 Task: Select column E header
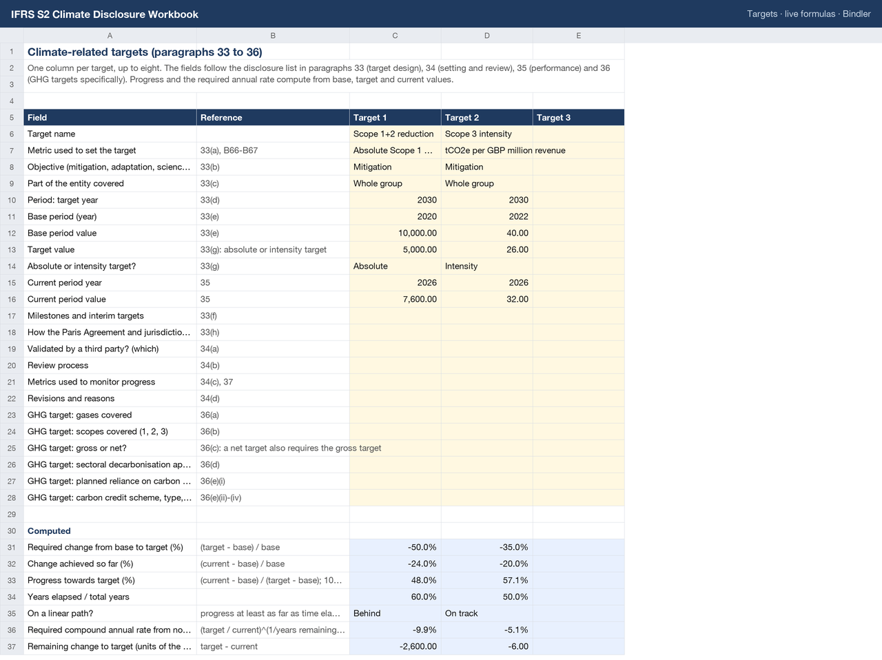coord(578,35)
